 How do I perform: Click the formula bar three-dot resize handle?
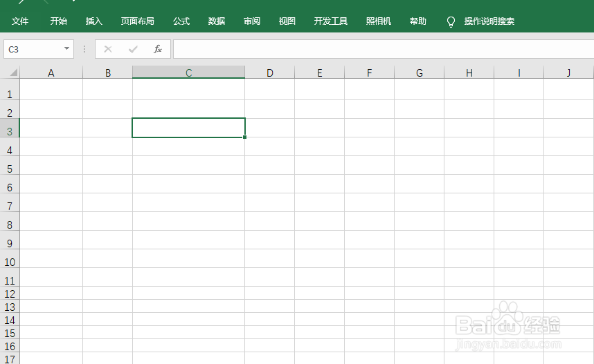pos(84,49)
